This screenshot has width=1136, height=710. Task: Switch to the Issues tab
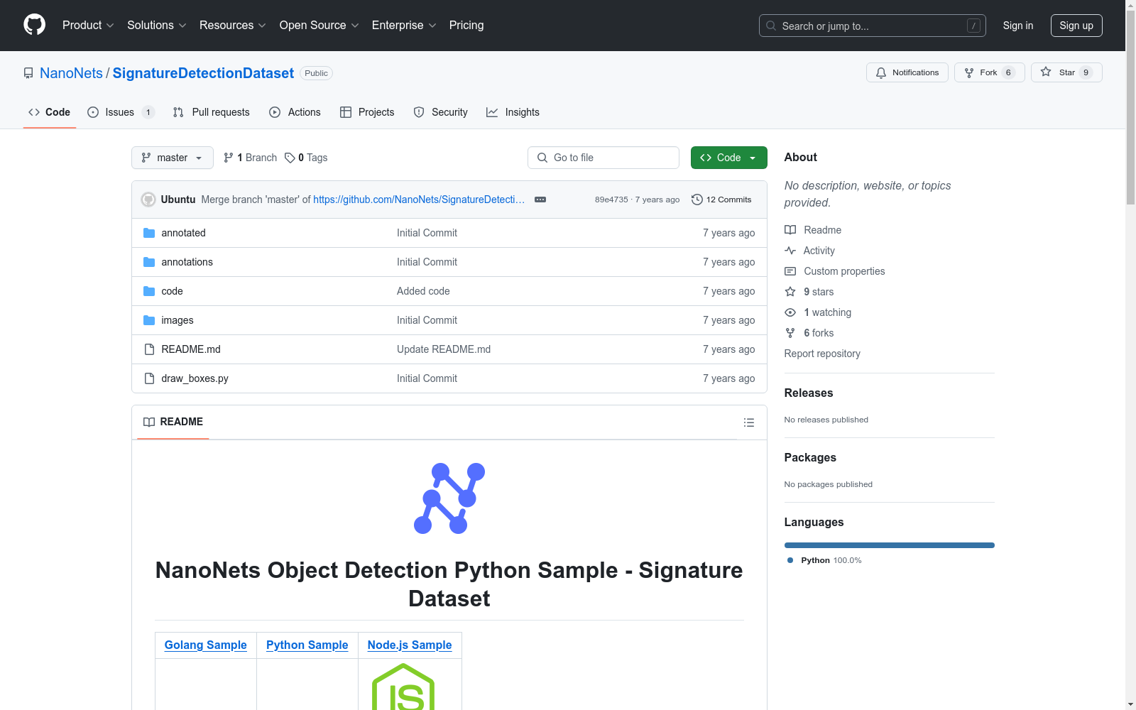(121, 112)
